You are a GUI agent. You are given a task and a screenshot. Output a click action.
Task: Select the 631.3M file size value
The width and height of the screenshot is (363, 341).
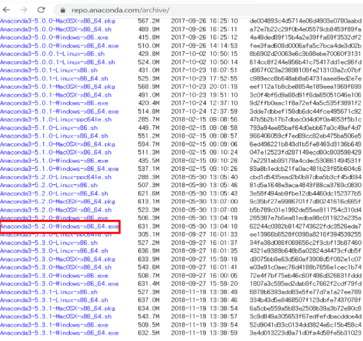point(148,226)
